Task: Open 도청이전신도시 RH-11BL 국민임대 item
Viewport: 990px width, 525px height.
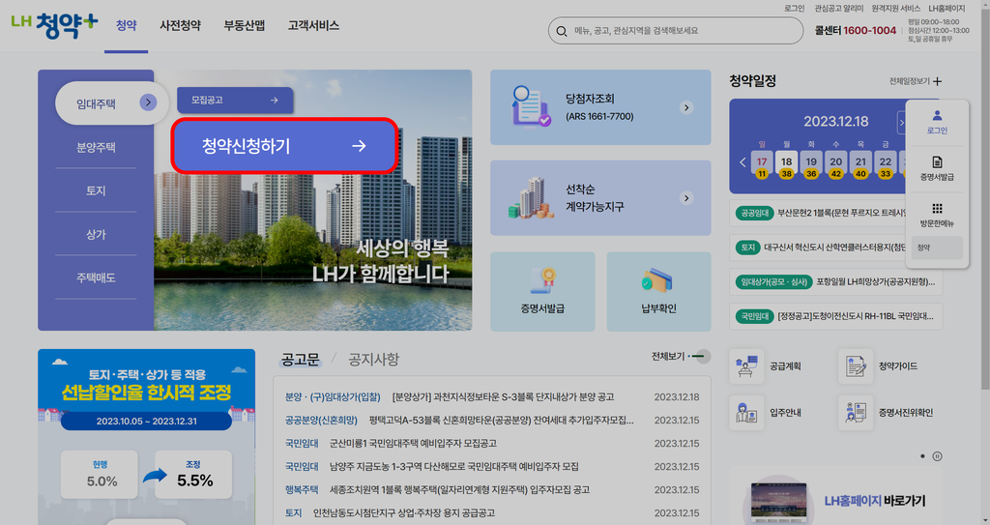Action: (835, 316)
